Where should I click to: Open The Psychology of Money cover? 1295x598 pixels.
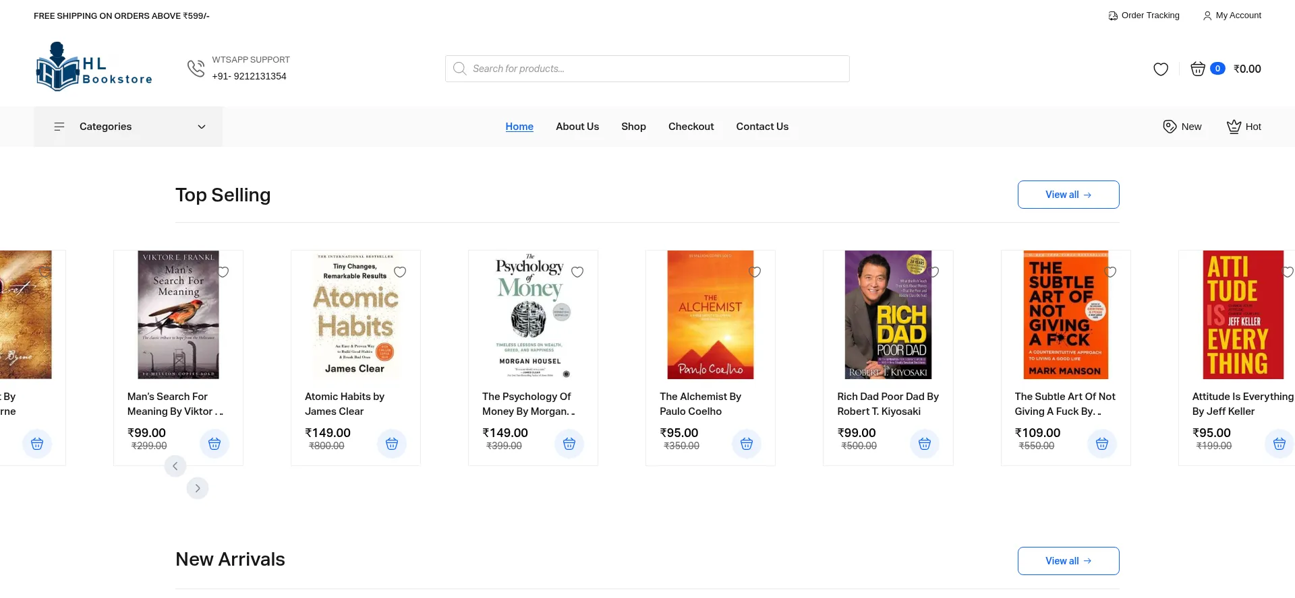click(533, 314)
